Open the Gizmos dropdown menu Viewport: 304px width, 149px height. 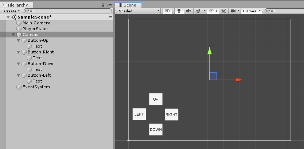(252, 11)
